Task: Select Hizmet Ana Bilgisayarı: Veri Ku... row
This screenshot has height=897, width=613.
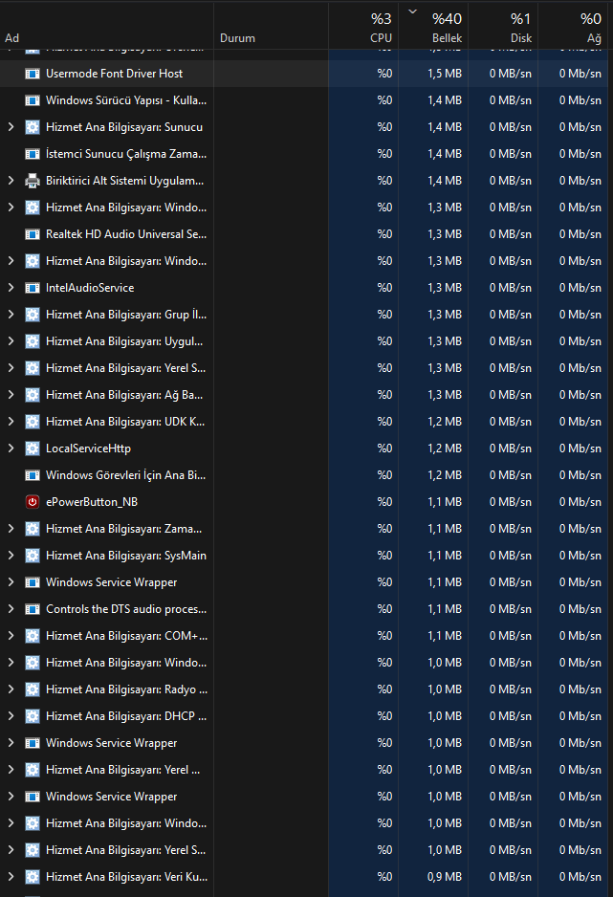Action: click(x=304, y=876)
